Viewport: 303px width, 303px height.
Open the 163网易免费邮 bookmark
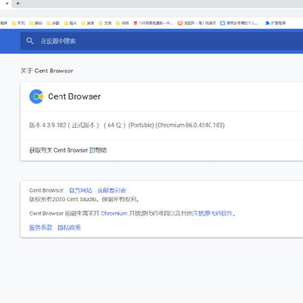153,24
